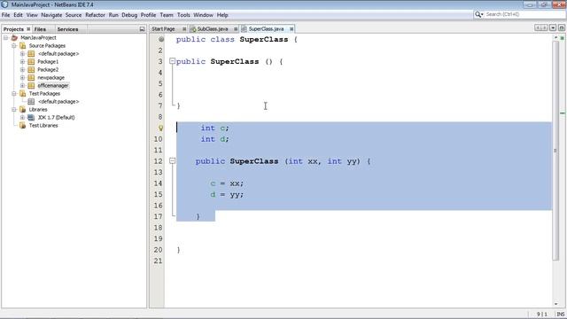Click the Package1 package icon

pos(31,61)
